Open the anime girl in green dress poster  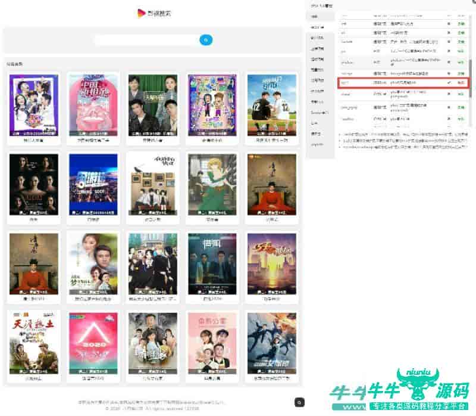point(212,185)
